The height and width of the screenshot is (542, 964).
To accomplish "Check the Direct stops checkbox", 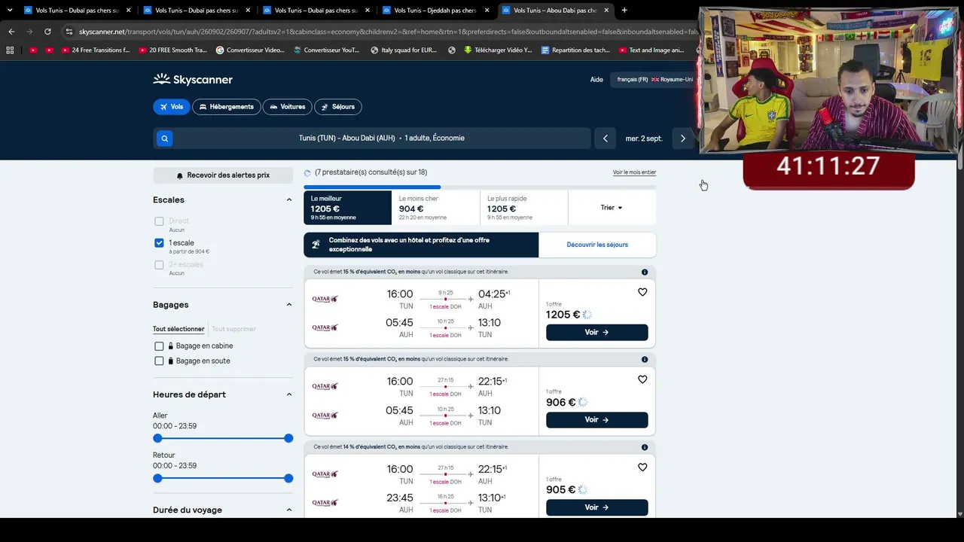I will tap(159, 221).
